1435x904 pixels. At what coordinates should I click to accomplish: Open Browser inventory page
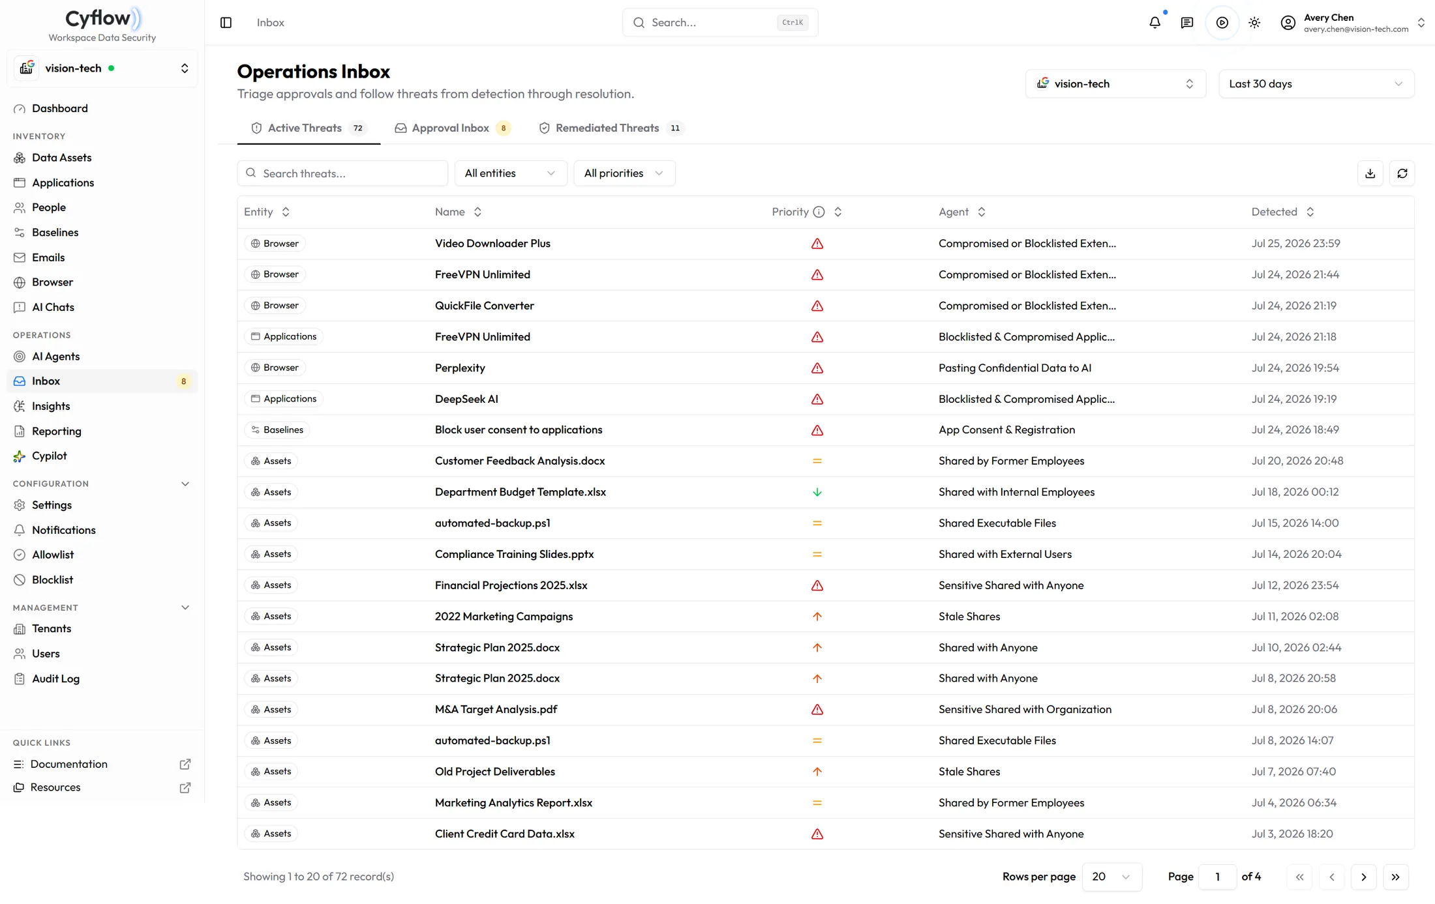click(x=52, y=282)
